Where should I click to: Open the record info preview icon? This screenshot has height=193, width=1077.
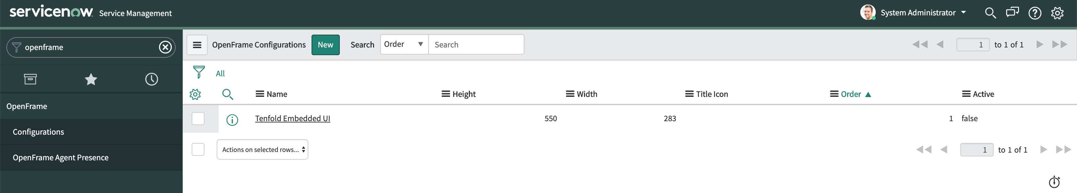(x=232, y=120)
